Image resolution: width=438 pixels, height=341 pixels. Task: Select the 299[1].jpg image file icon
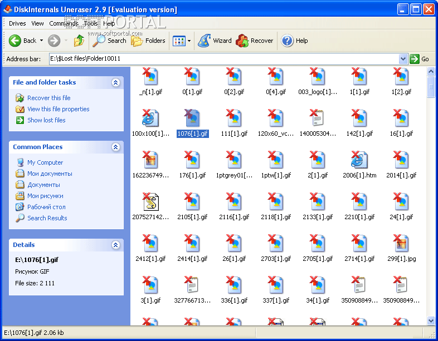coord(401,243)
